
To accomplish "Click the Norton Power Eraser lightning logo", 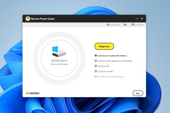I will pos(28,19).
